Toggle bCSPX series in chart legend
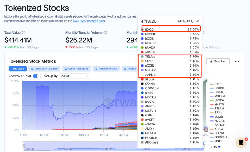Image resolution: width=250 pixels, height=152 pixels. tap(217, 88)
